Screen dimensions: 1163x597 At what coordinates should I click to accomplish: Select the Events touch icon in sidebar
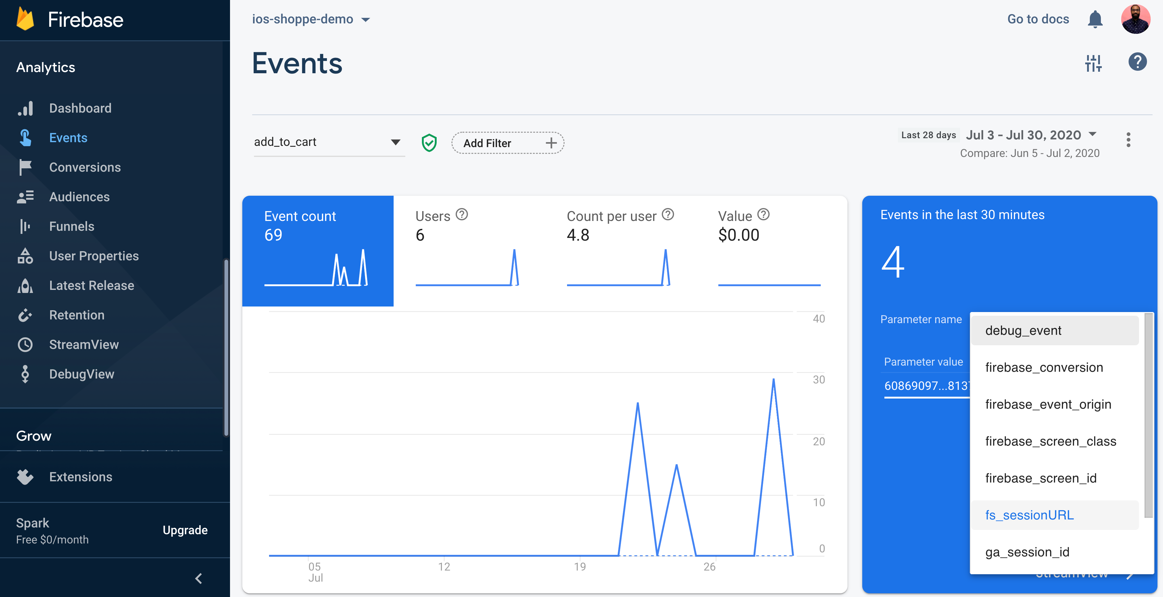25,138
